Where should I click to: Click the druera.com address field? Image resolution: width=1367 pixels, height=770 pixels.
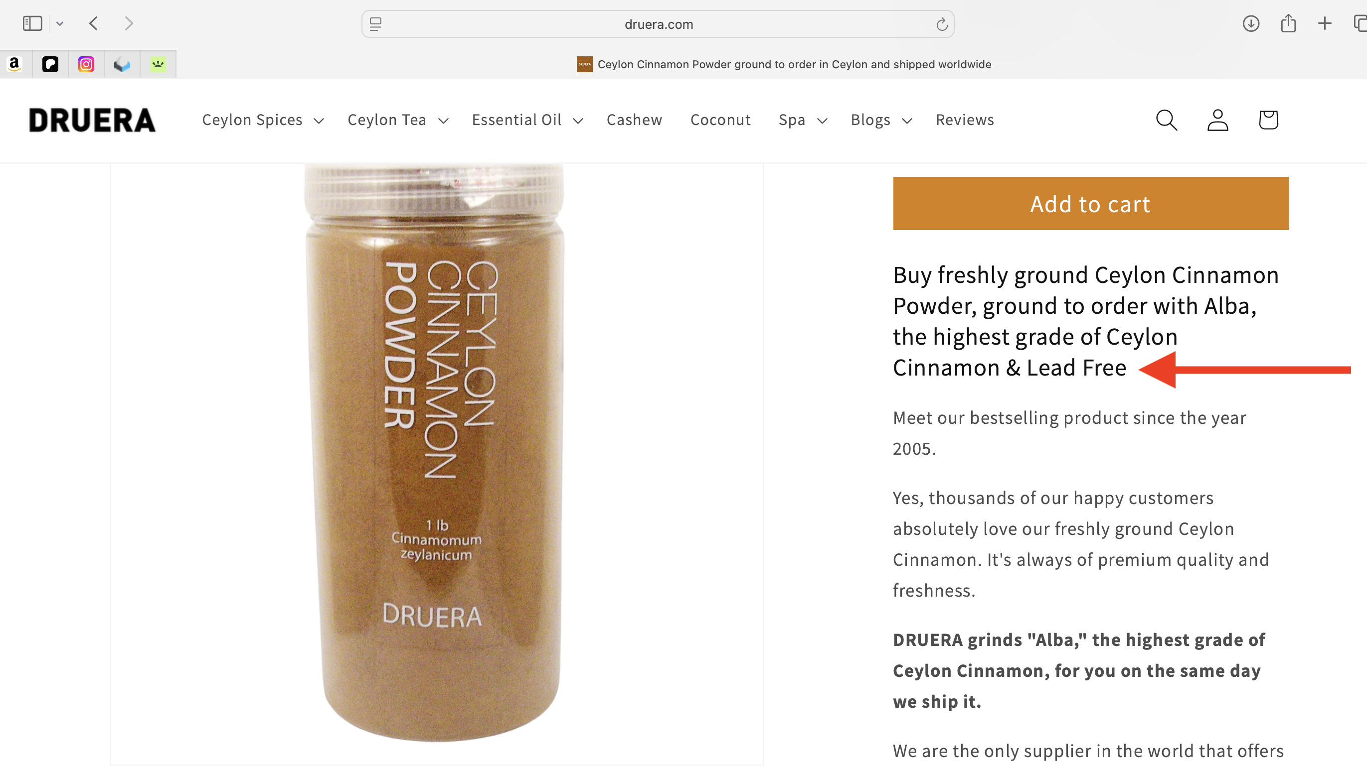(658, 24)
